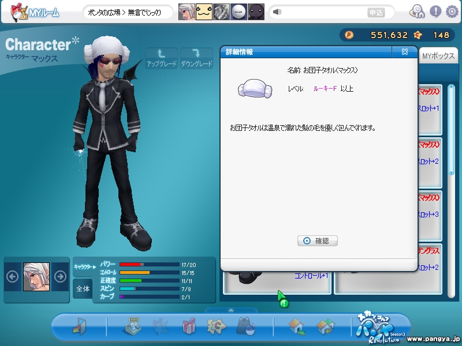Viewport: 462px width, 346px height.
Task: Open the gift box present icon
Action: click(189, 326)
